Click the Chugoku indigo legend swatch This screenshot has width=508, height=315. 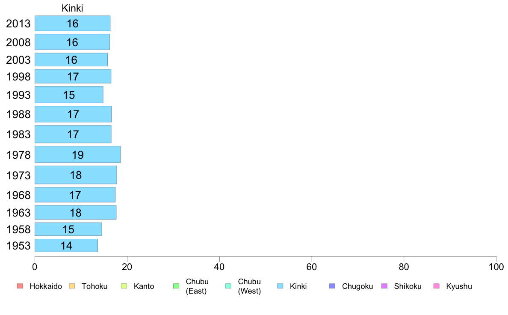(332, 286)
